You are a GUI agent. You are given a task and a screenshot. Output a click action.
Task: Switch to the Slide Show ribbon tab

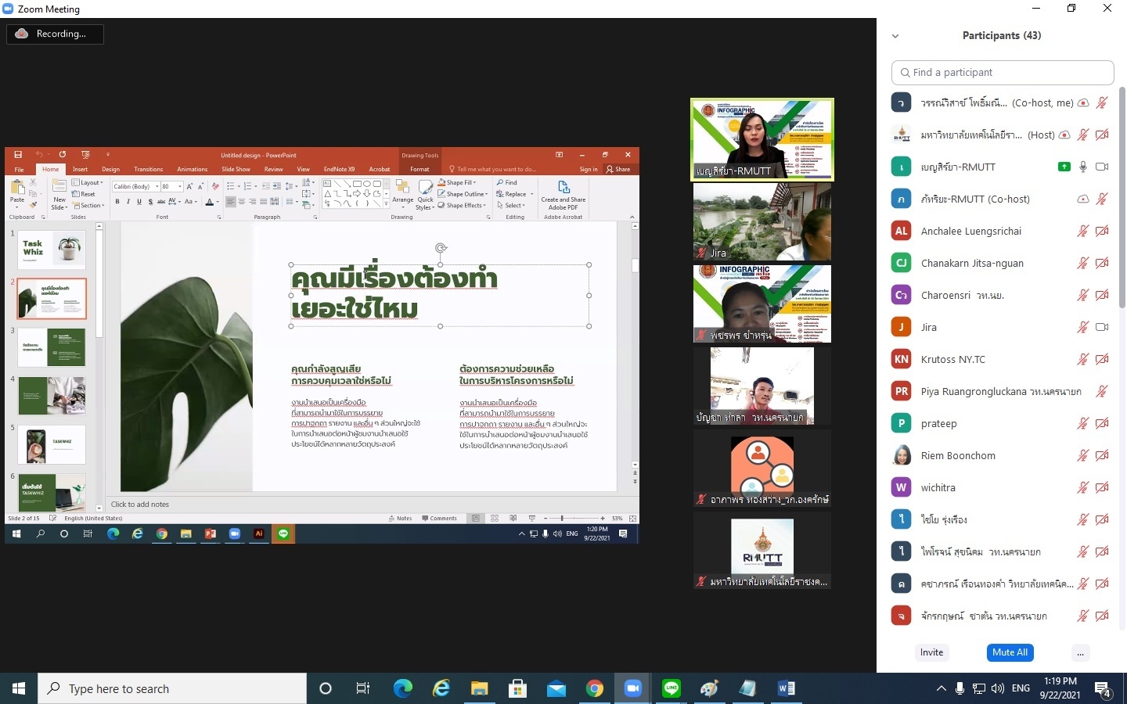[x=236, y=169]
